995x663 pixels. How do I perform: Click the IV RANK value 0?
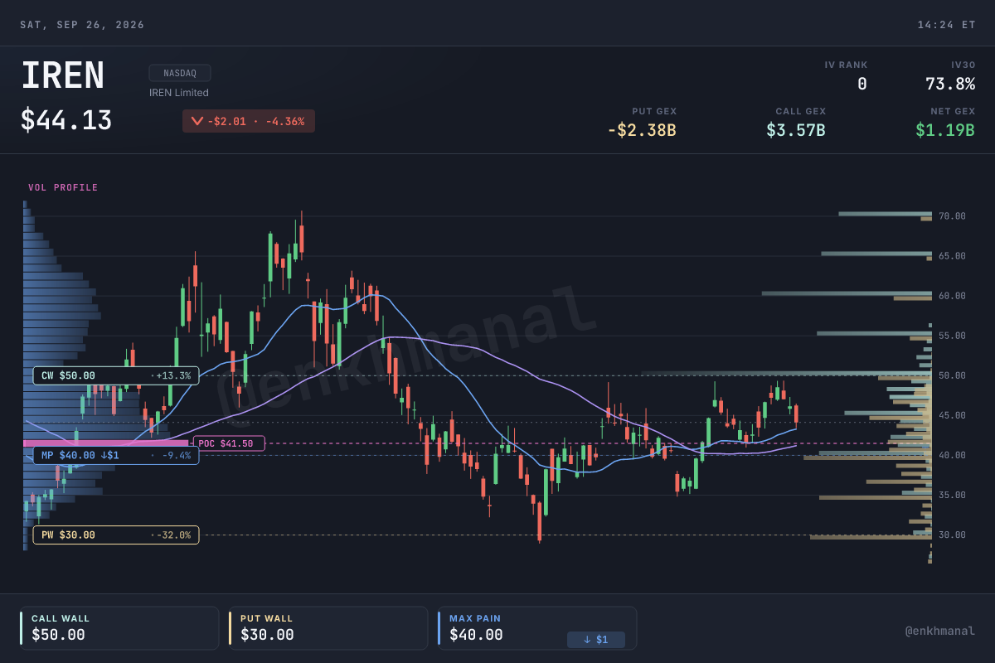coord(862,84)
